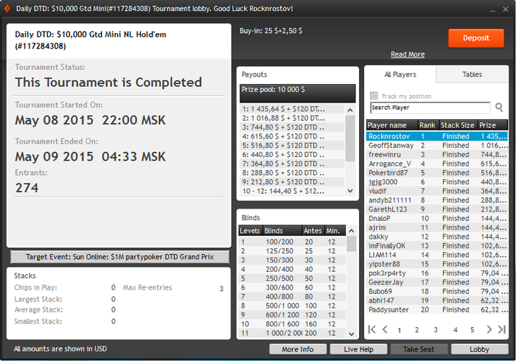Click the Antes column header

pyautogui.click(x=313, y=231)
